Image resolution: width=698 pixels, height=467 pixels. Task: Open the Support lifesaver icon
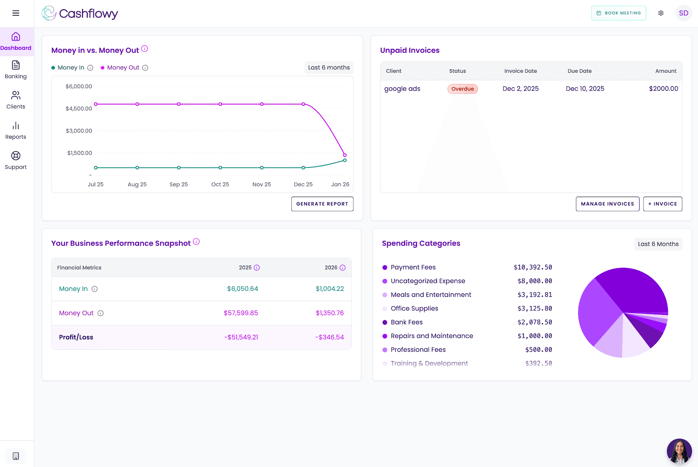[x=16, y=155]
